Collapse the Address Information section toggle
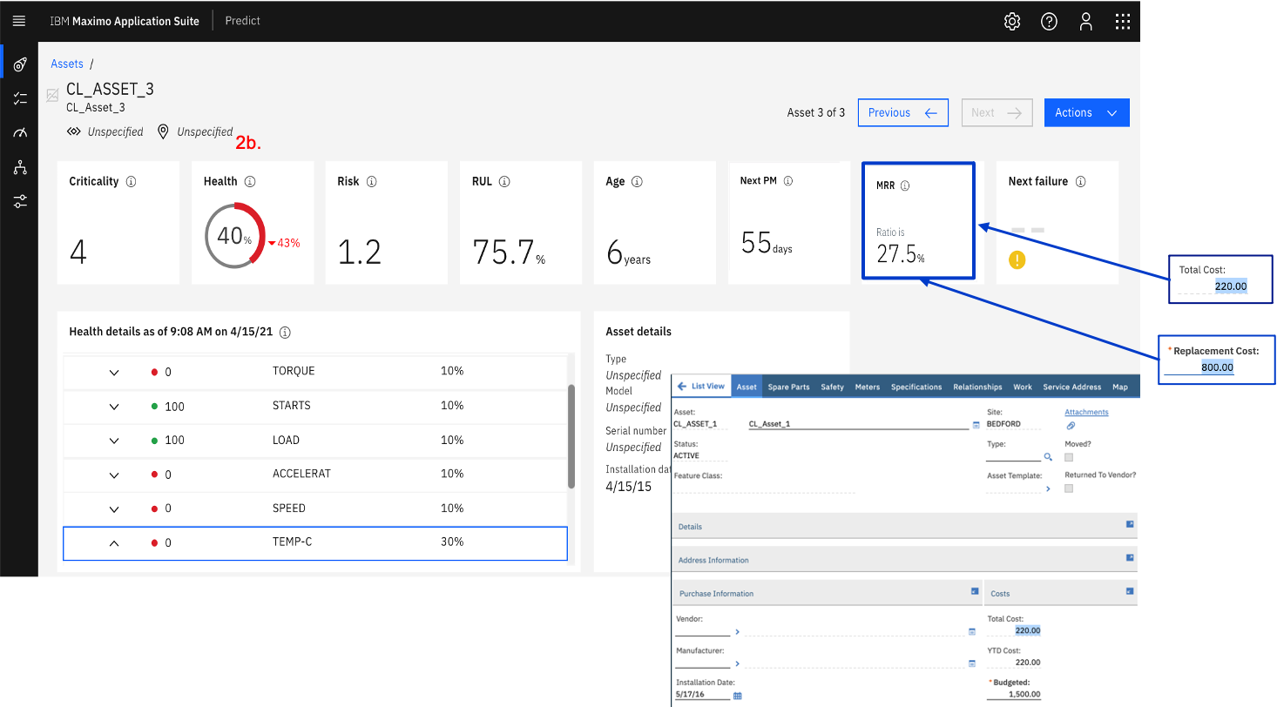The width and height of the screenshot is (1277, 707). point(1130,557)
